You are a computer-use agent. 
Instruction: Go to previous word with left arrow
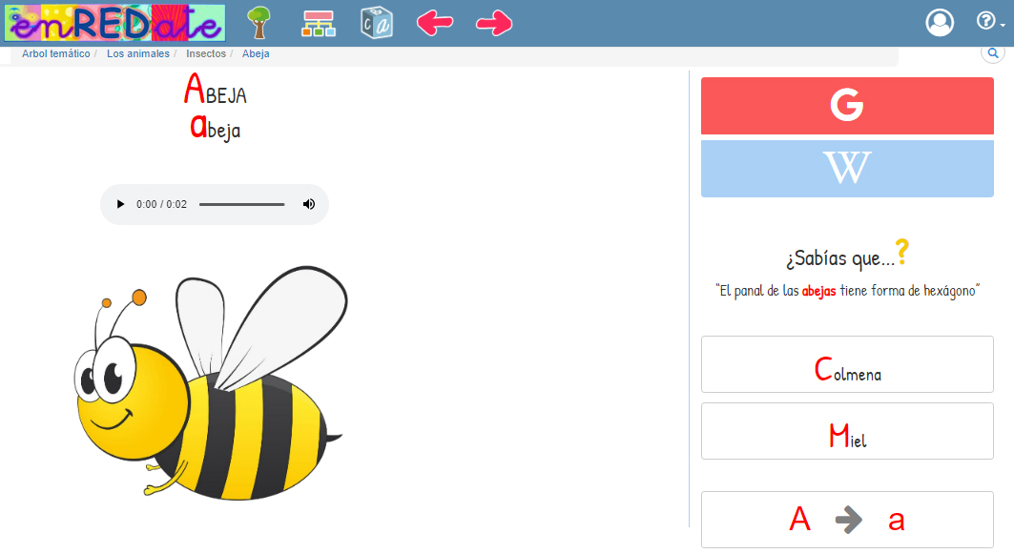pyautogui.click(x=435, y=23)
